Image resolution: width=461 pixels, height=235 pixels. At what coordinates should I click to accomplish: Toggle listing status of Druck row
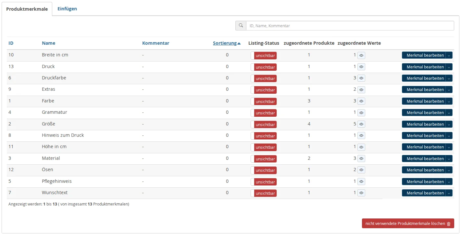pyautogui.click(x=264, y=67)
